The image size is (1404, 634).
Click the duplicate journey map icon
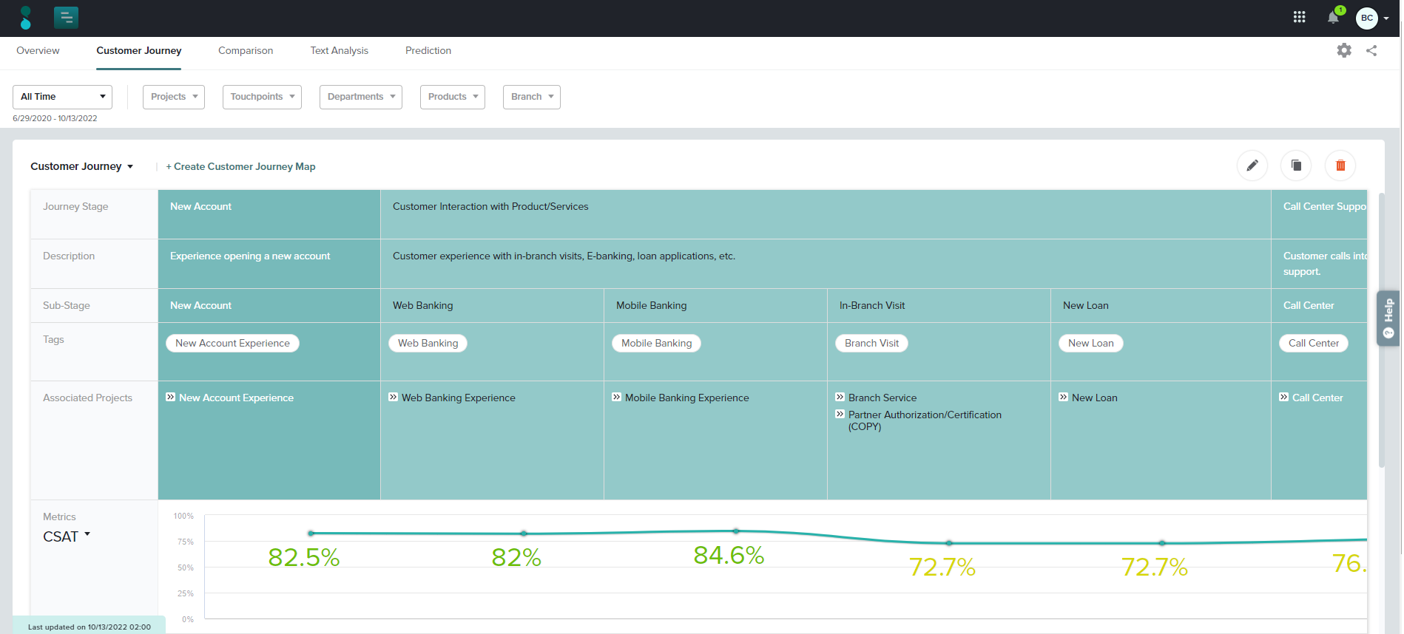1296,166
